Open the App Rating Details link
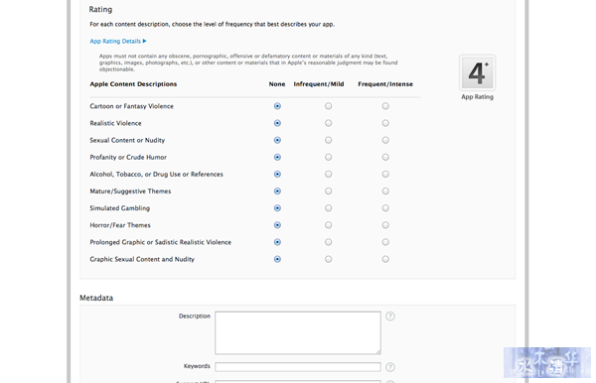The image size is (596, 383). click(115, 41)
